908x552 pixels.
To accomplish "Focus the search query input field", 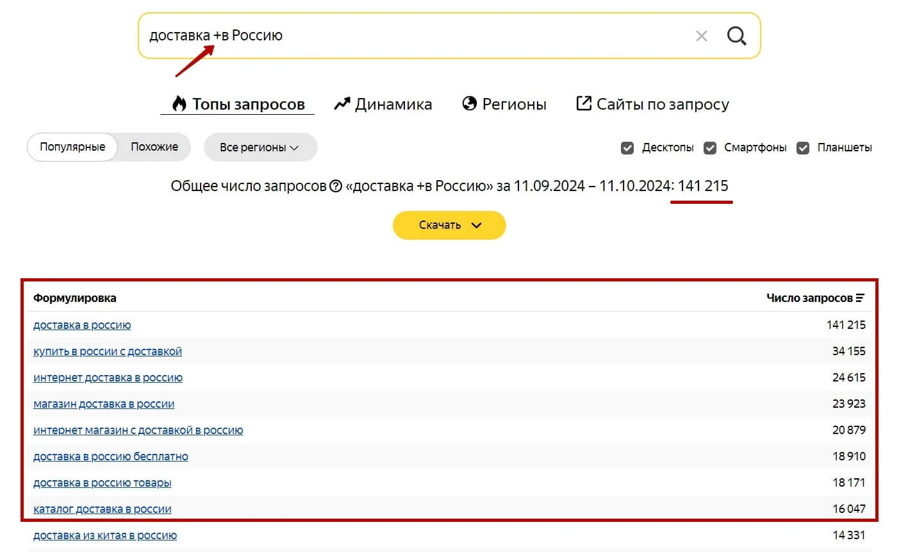I will coord(410,36).
